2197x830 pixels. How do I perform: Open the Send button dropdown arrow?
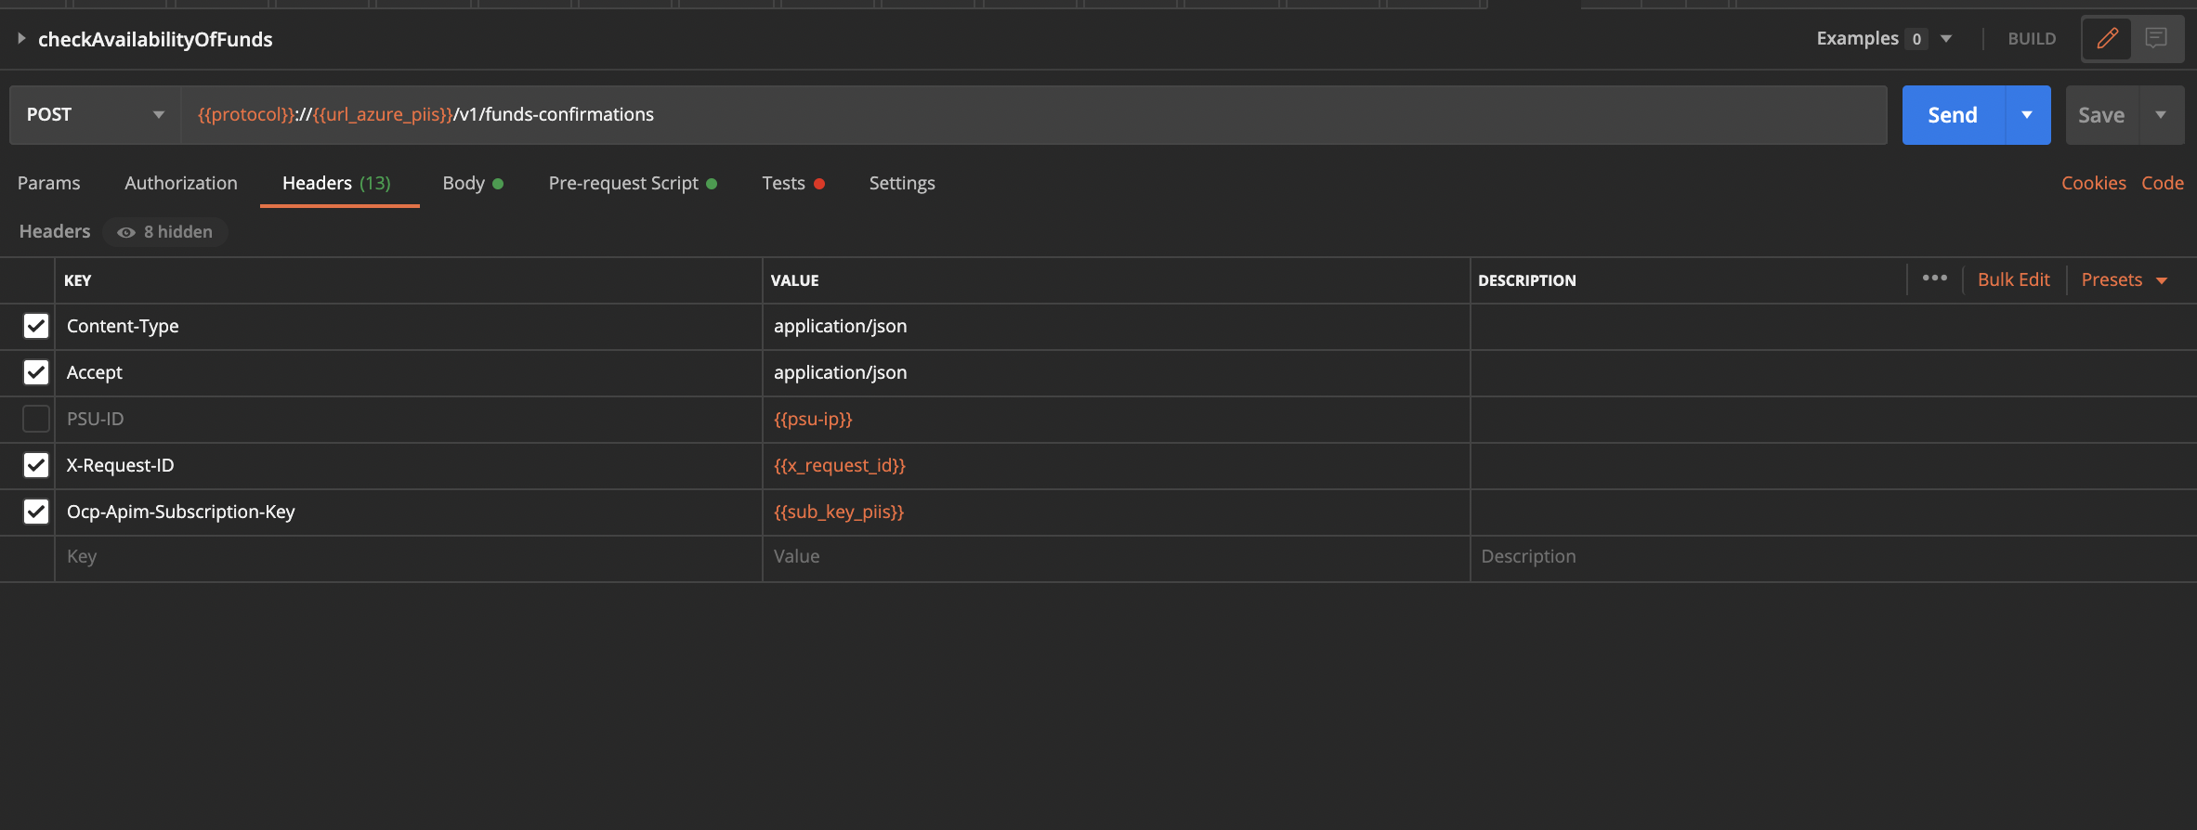coord(2027,115)
